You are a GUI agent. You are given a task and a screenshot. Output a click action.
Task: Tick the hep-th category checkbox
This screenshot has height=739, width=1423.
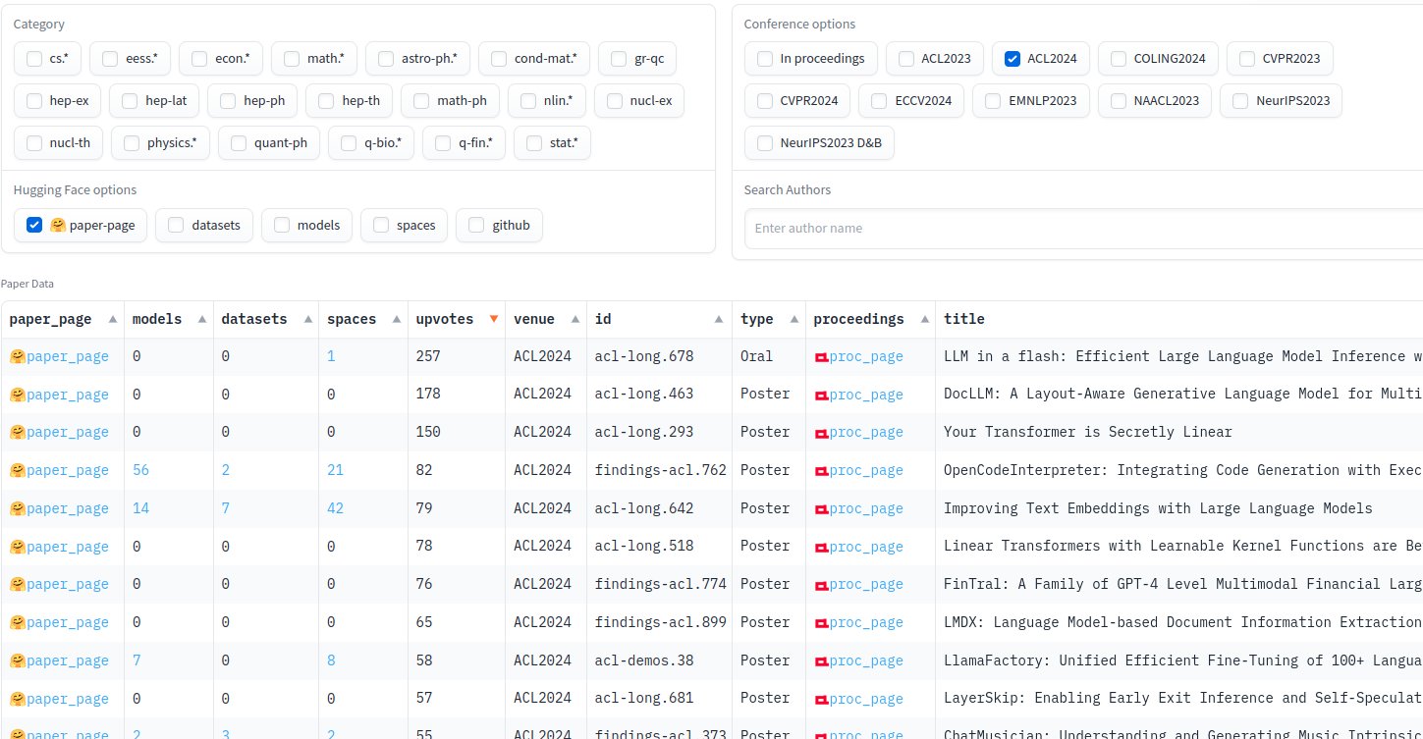pyautogui.click(x=326, y=101)
